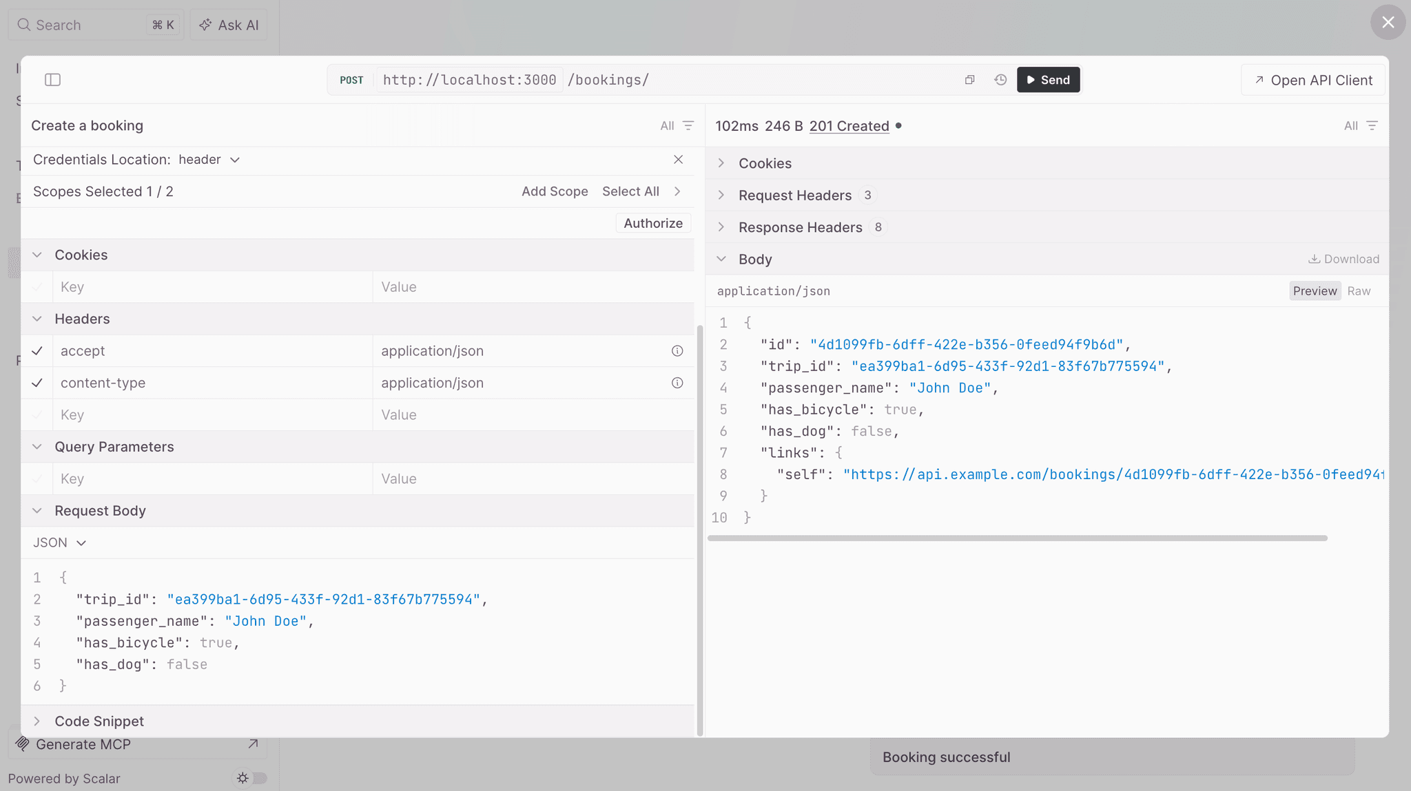This screenshot has height=791, width=1411.
Task: Open the JSON body type dropdown
Action: [x=60, y=542]
